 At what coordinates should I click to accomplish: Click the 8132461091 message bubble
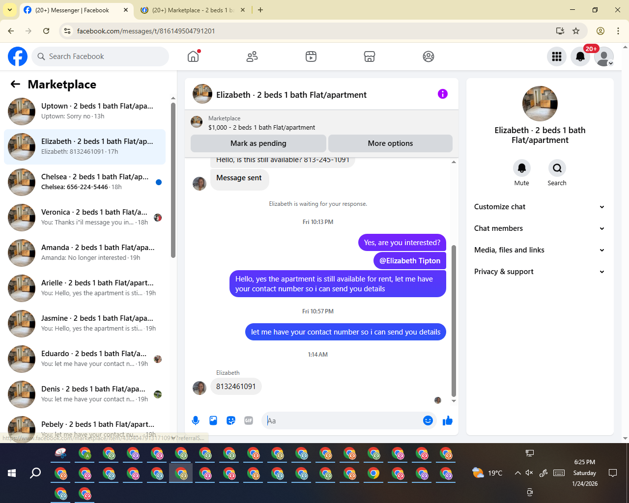coord(236,387)
